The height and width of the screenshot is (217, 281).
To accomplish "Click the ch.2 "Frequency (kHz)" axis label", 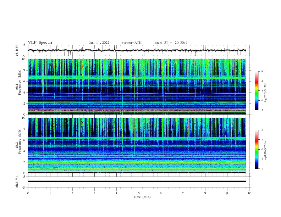I will (20, 141).
